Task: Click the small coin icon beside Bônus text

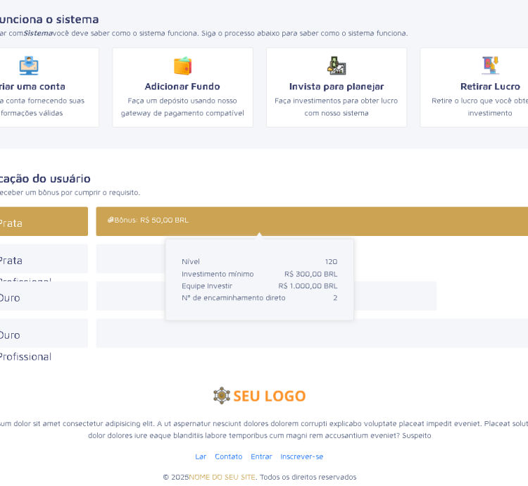Action: (x=111, y=220)
